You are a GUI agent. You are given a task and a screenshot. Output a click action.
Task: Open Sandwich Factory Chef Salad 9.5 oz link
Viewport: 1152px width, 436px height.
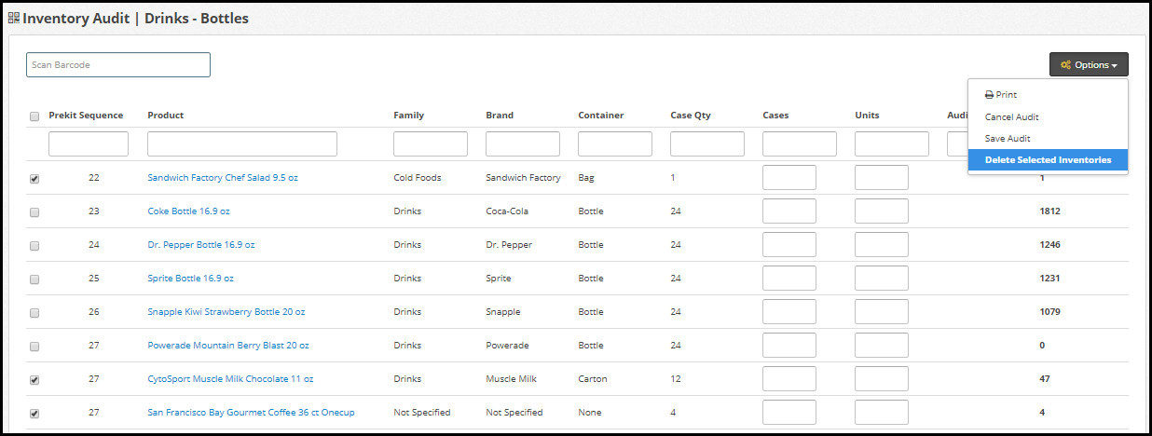(x=223, y=177)
